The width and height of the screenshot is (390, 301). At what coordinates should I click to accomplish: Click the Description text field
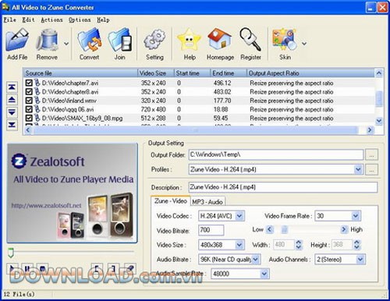[283, 187]
